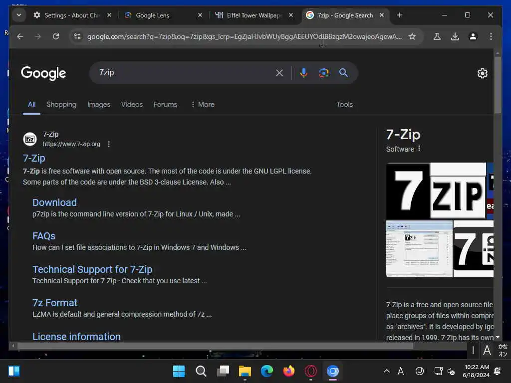Open Chrome's three-dot menu
This screenshot has height=383, width=511.
[x=491, y=36]
